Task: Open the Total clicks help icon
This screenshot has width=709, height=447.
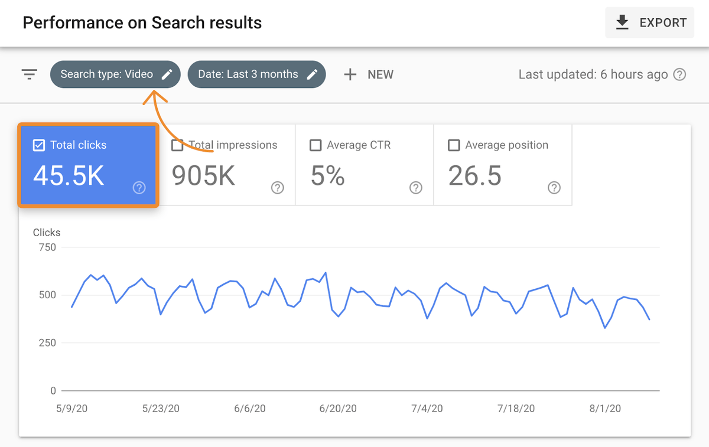Action: pyautogui.click(x=139, y=188)
